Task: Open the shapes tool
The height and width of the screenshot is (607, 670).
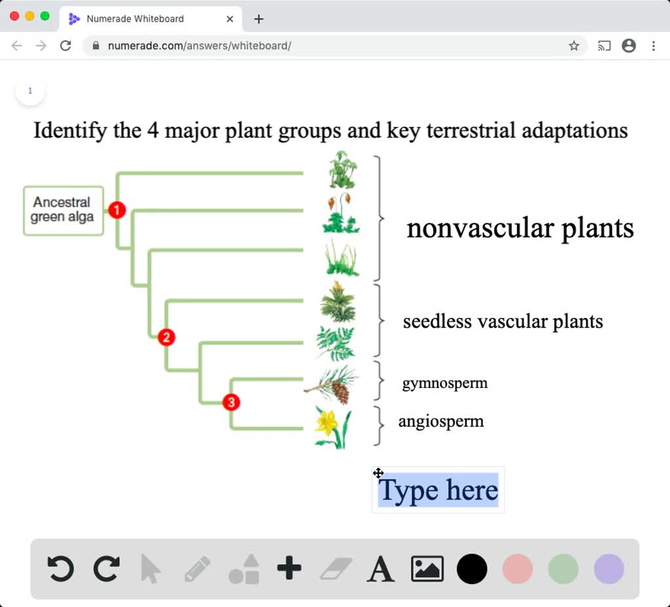Action: pyautogui.click(x=244, y=568)
